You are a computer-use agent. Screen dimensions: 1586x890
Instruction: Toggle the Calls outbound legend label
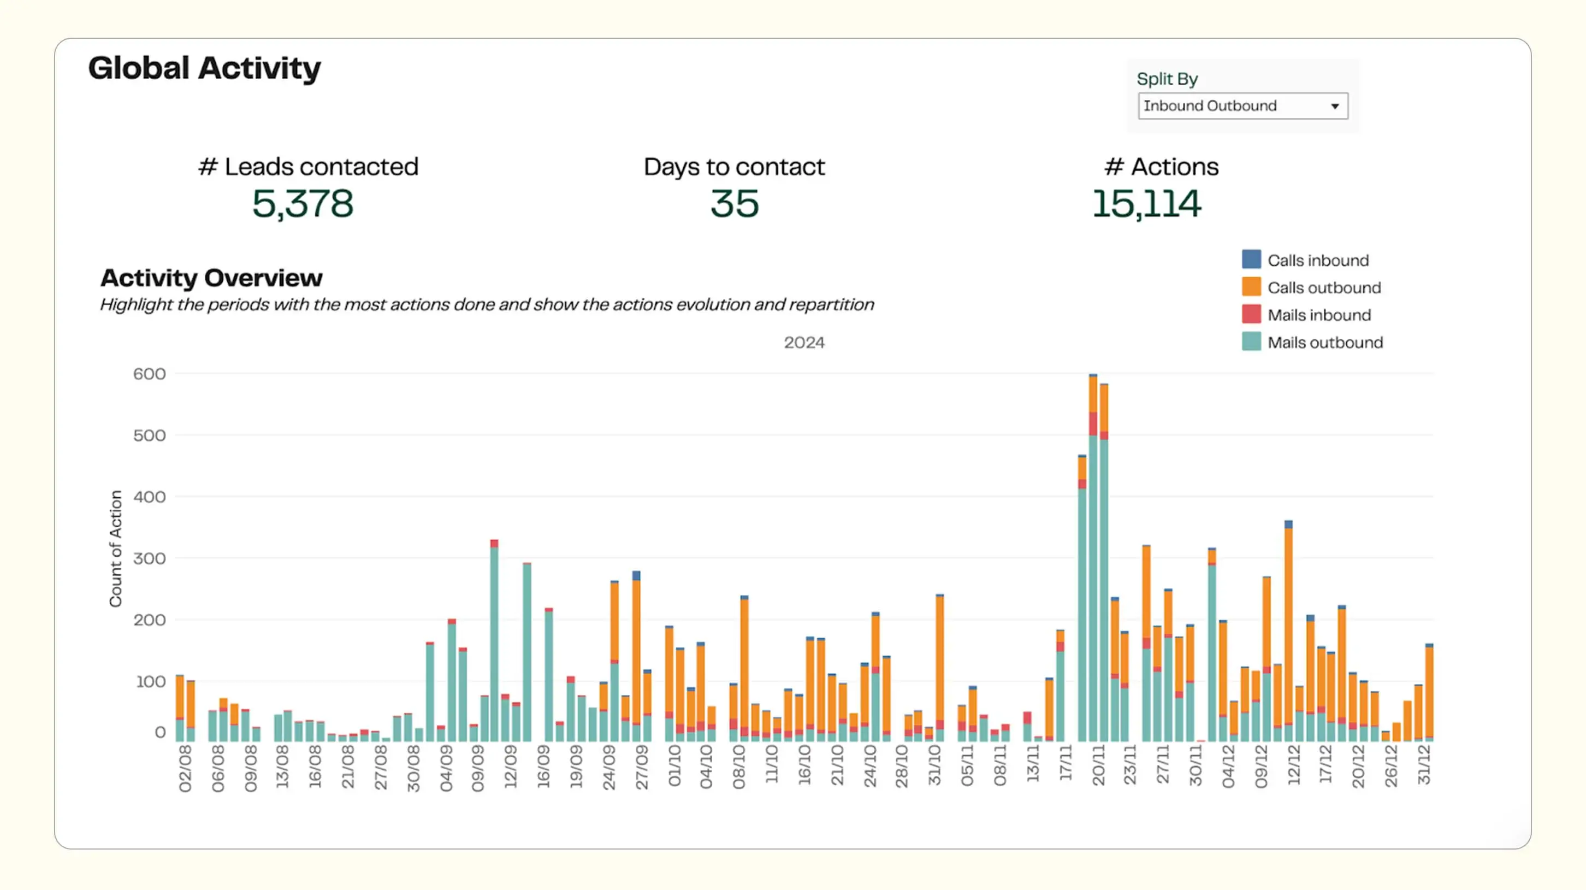(x=1324, y=287)
